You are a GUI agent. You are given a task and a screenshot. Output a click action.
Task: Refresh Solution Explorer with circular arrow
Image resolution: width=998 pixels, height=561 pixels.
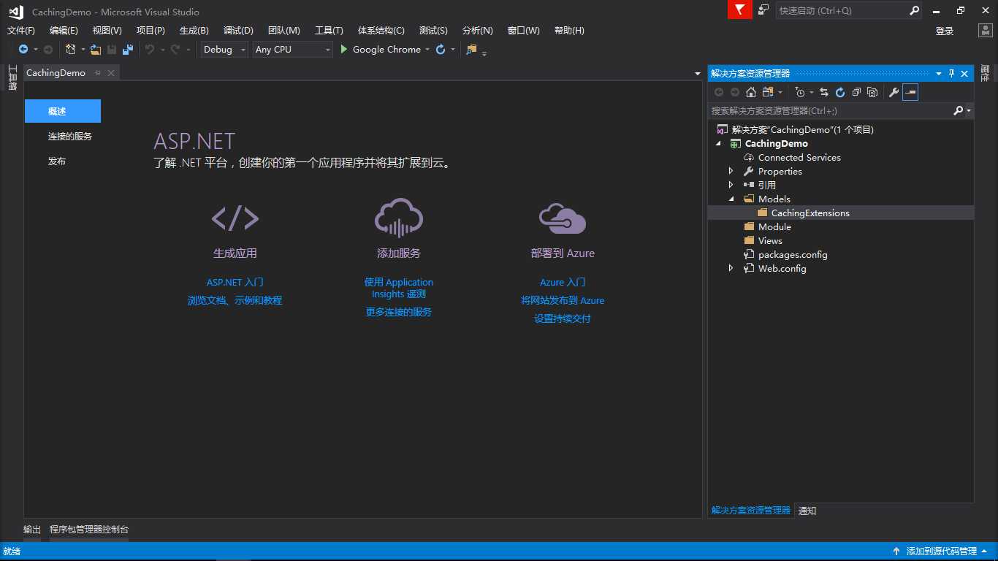[840, 92]
